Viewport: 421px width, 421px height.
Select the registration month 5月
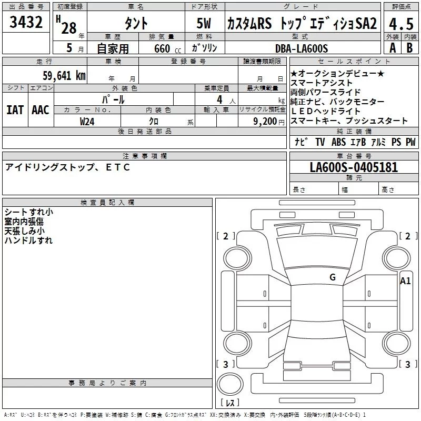(x=75, y=48)
